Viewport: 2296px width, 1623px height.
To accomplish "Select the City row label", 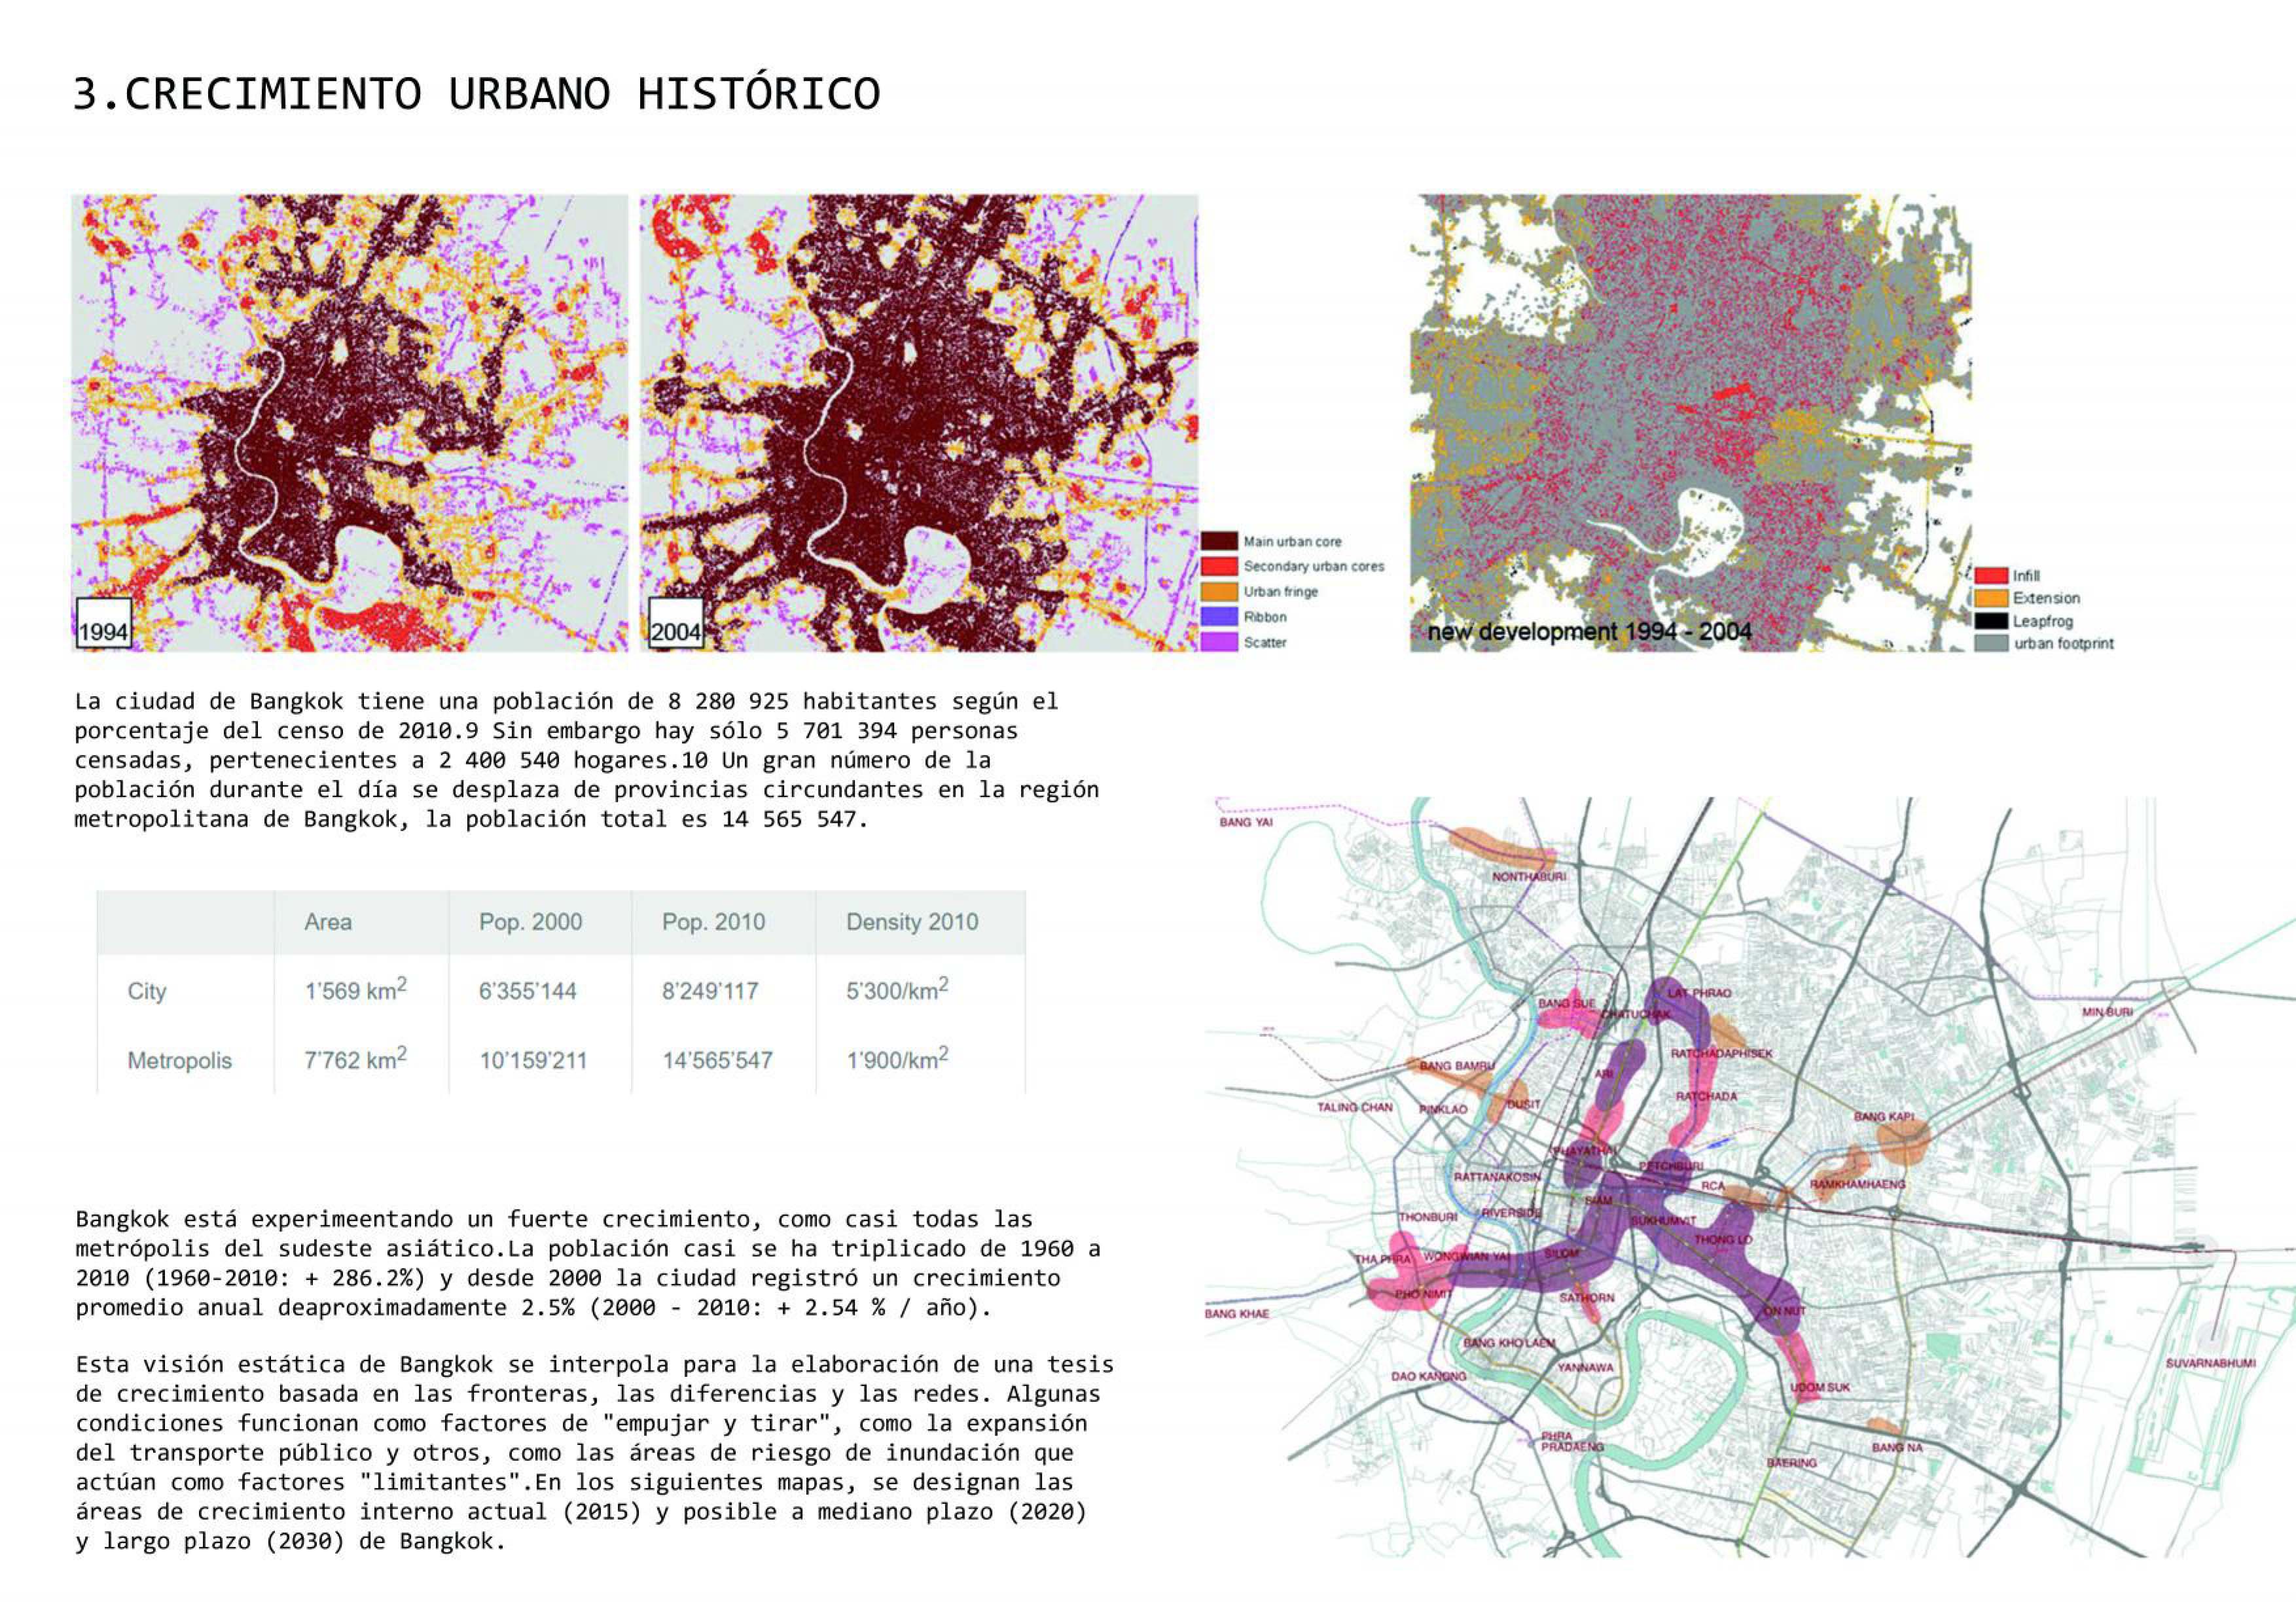I will coord(146,991).
